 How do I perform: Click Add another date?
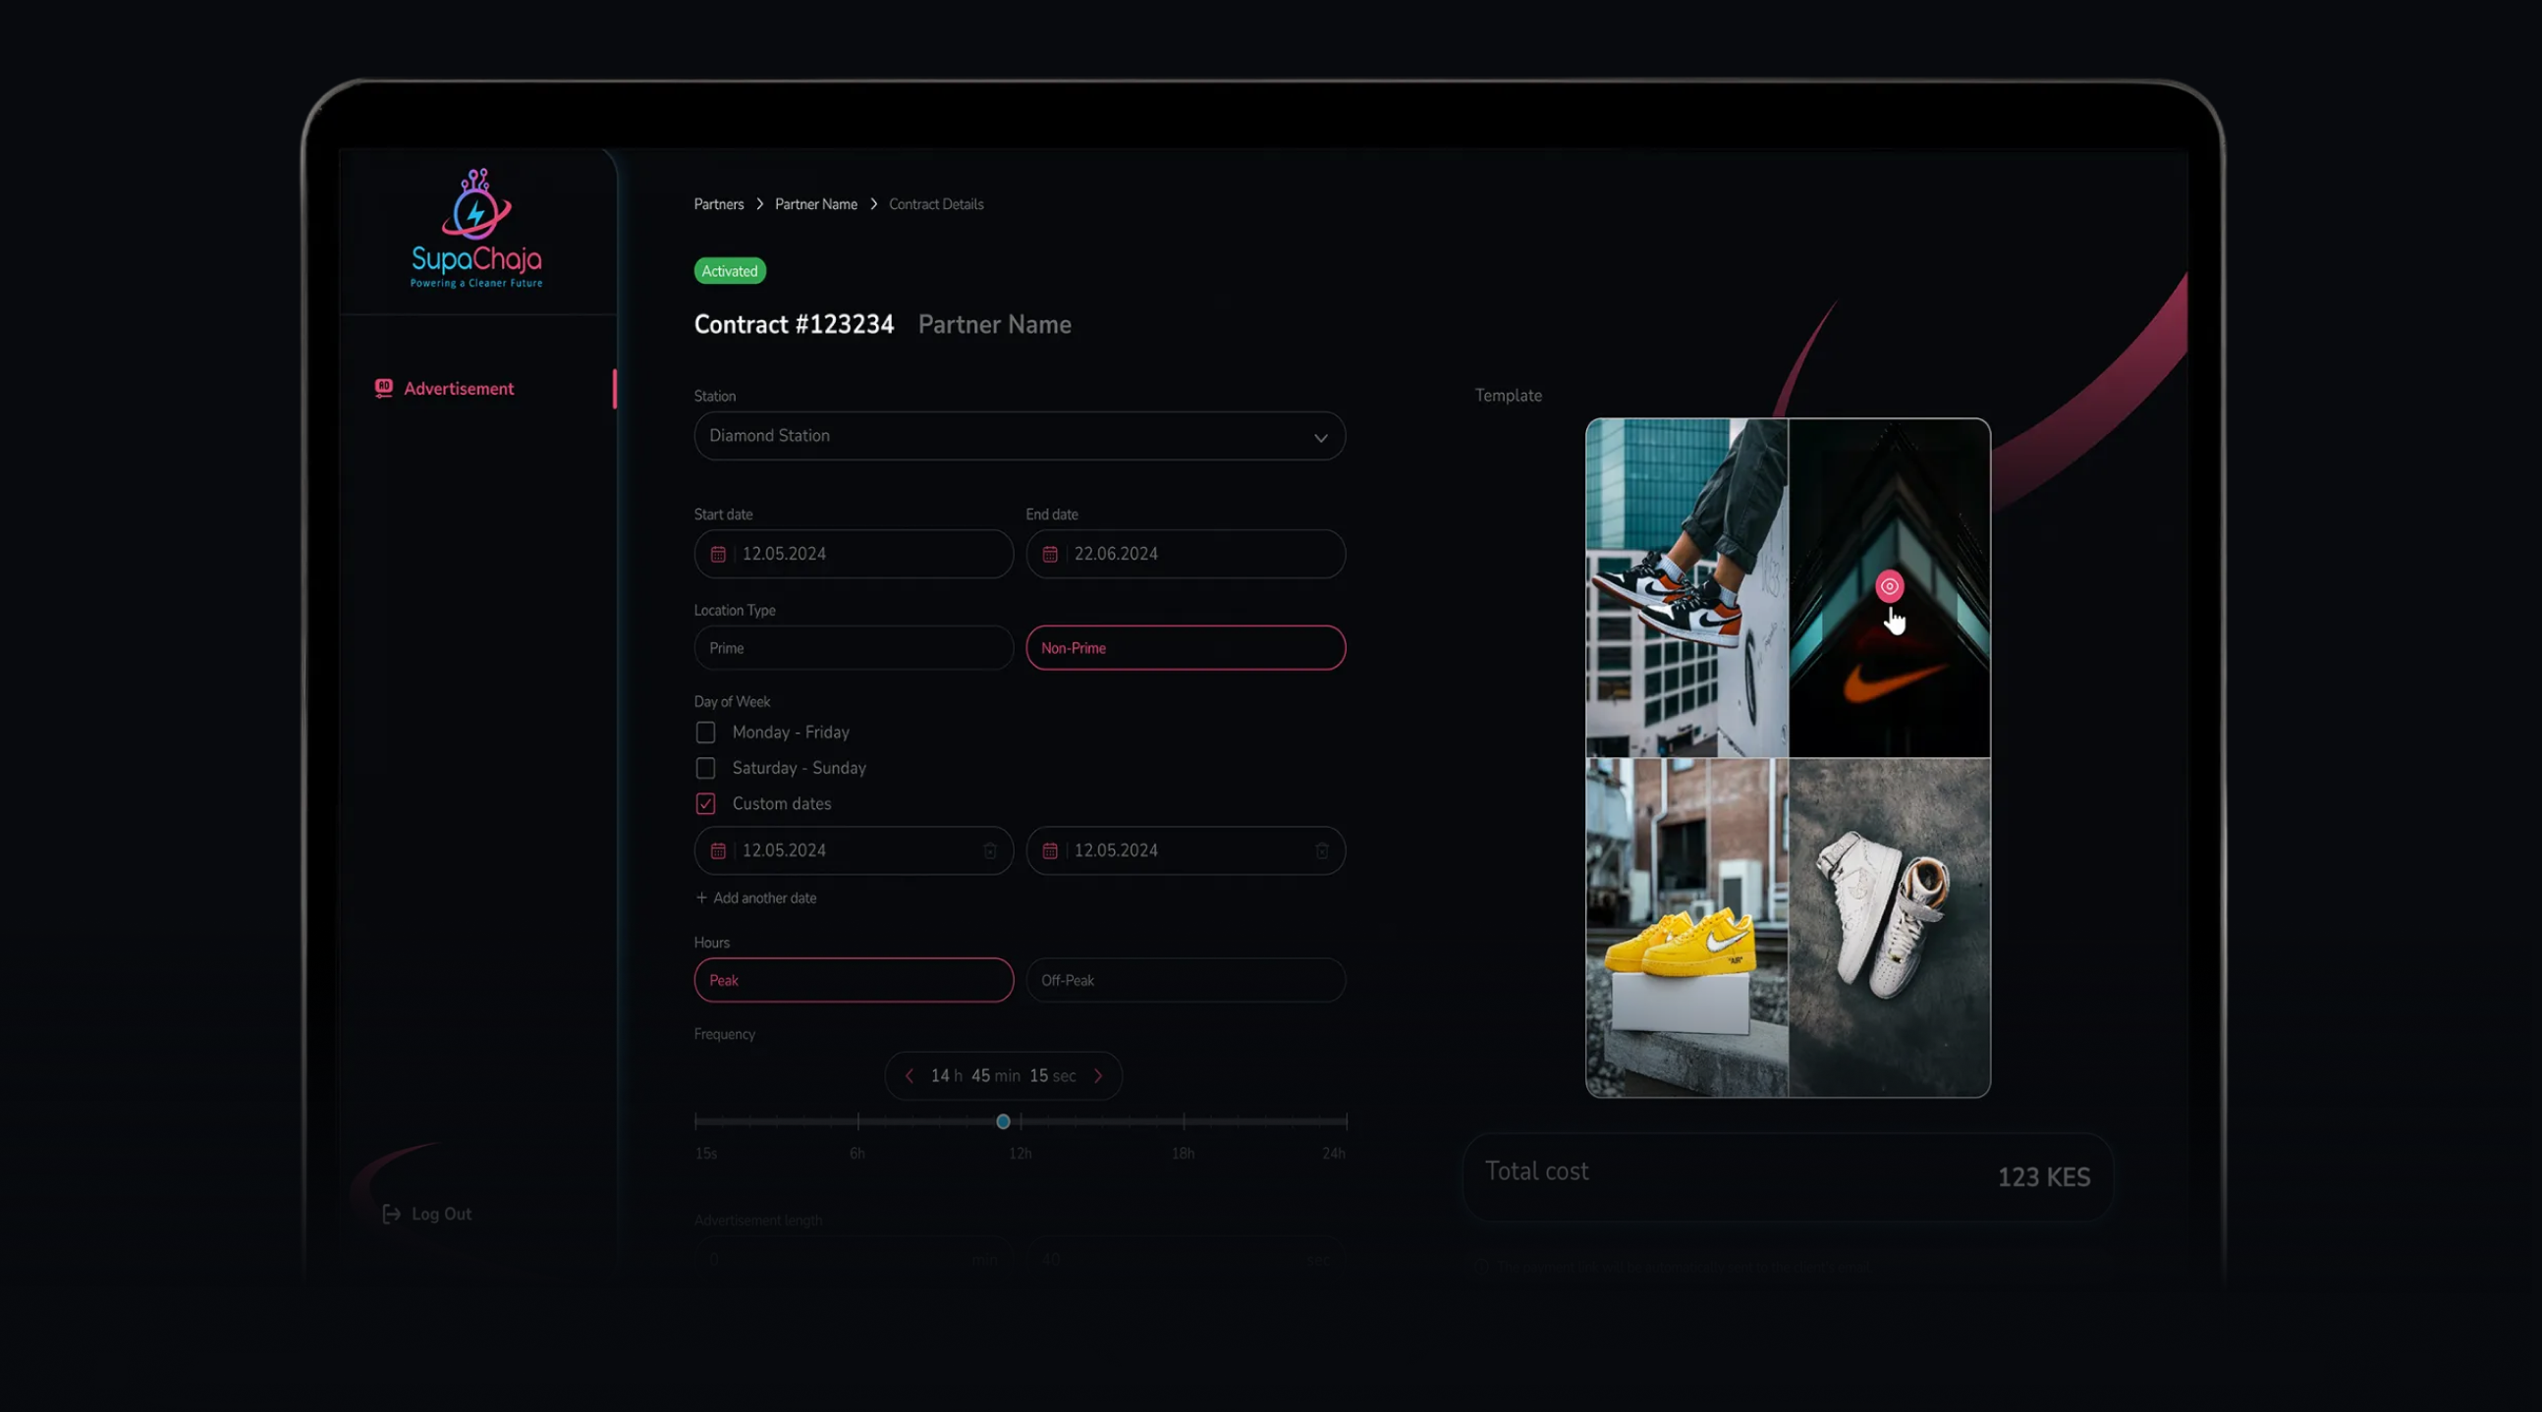click(756, 897)
